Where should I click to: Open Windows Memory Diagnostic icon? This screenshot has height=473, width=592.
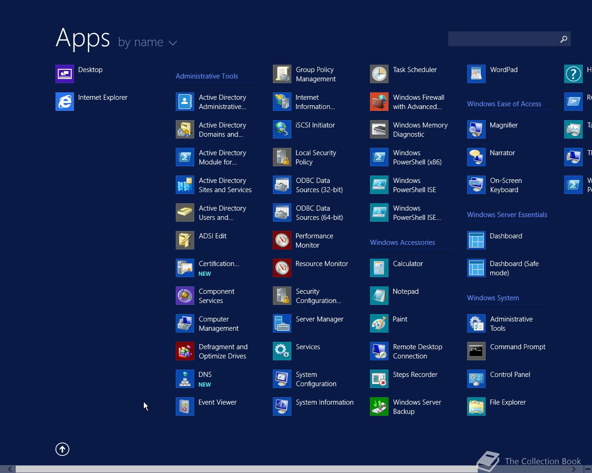(379, 129)
